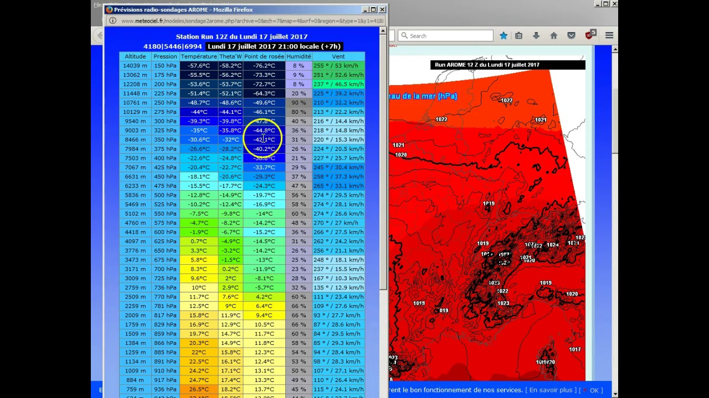Viewport: 709px width, 398px height.
Task: Click the '500 hPa' pressure cell
Action: point(165,195)
